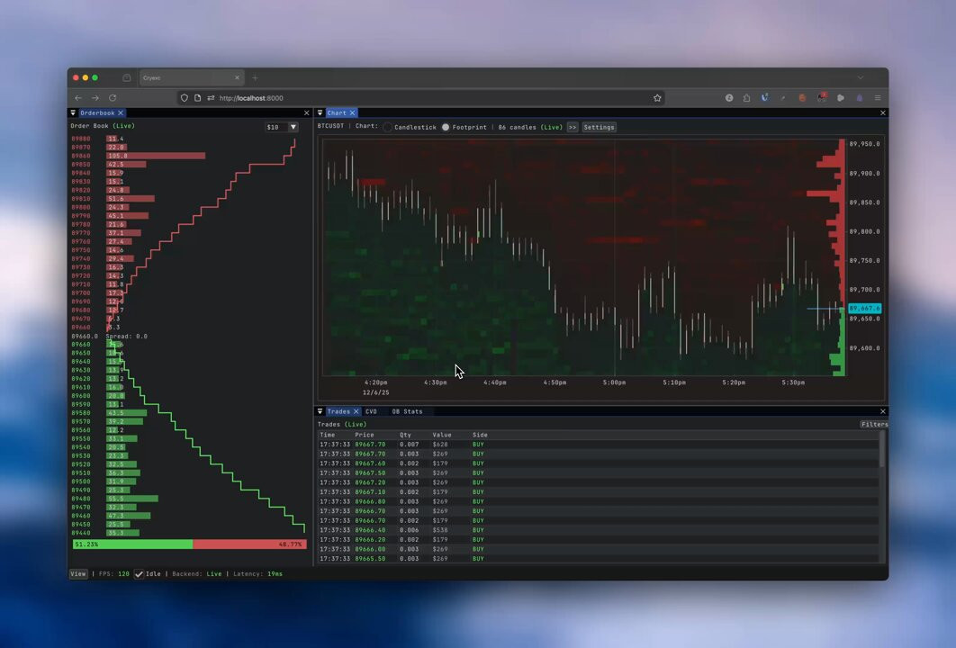Click the Latency 19ms status text
This screenshot has width=956, height=648.
[x=257, y=573]
